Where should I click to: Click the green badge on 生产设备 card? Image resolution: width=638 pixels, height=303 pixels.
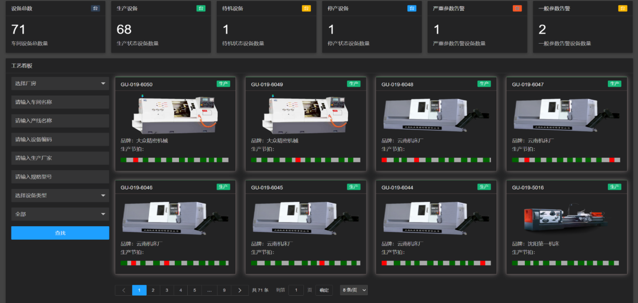(x=201, y=8)
